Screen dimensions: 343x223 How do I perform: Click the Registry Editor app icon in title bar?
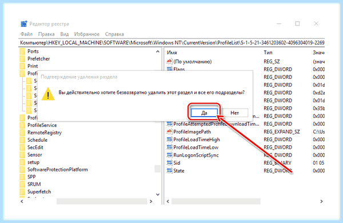24,23
